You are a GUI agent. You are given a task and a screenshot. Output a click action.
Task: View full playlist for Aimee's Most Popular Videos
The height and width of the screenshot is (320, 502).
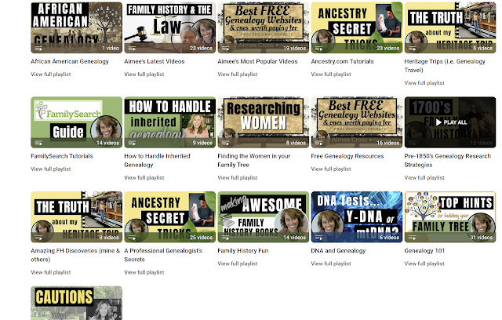coord(238,75)
